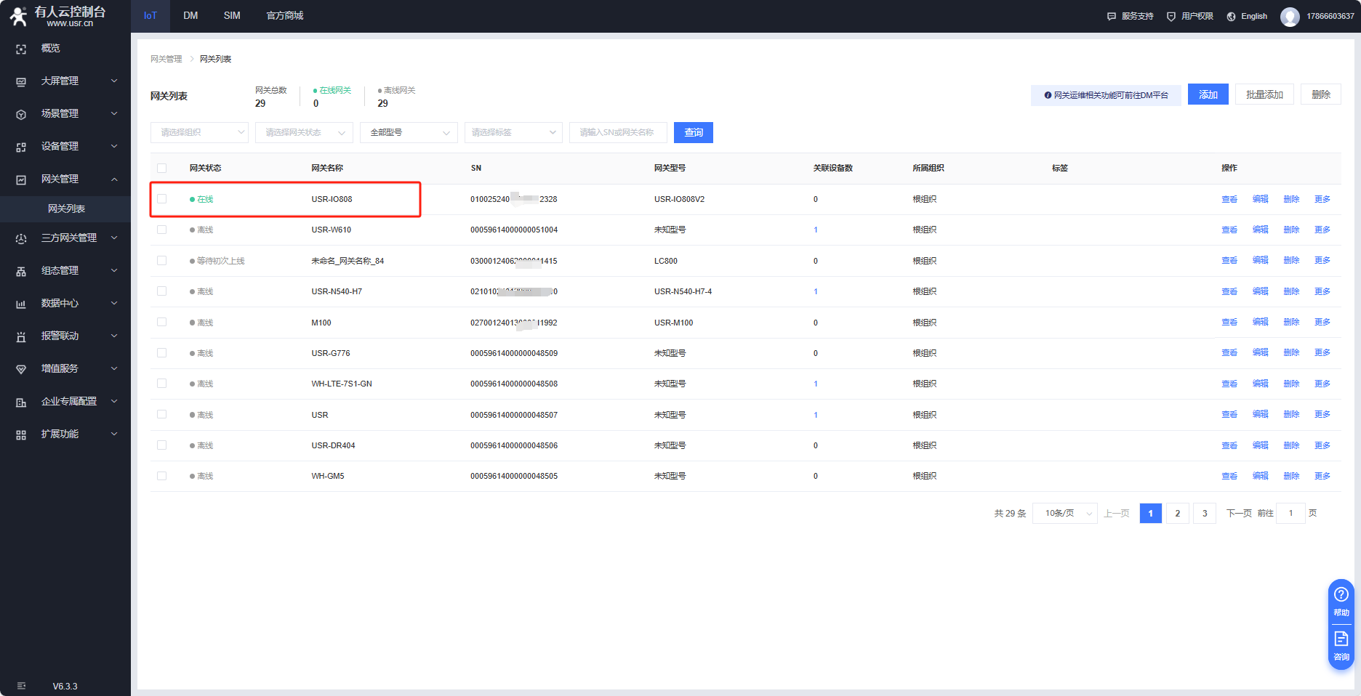Check the USR-IO808 row checkbox

[x=162, y=199]
